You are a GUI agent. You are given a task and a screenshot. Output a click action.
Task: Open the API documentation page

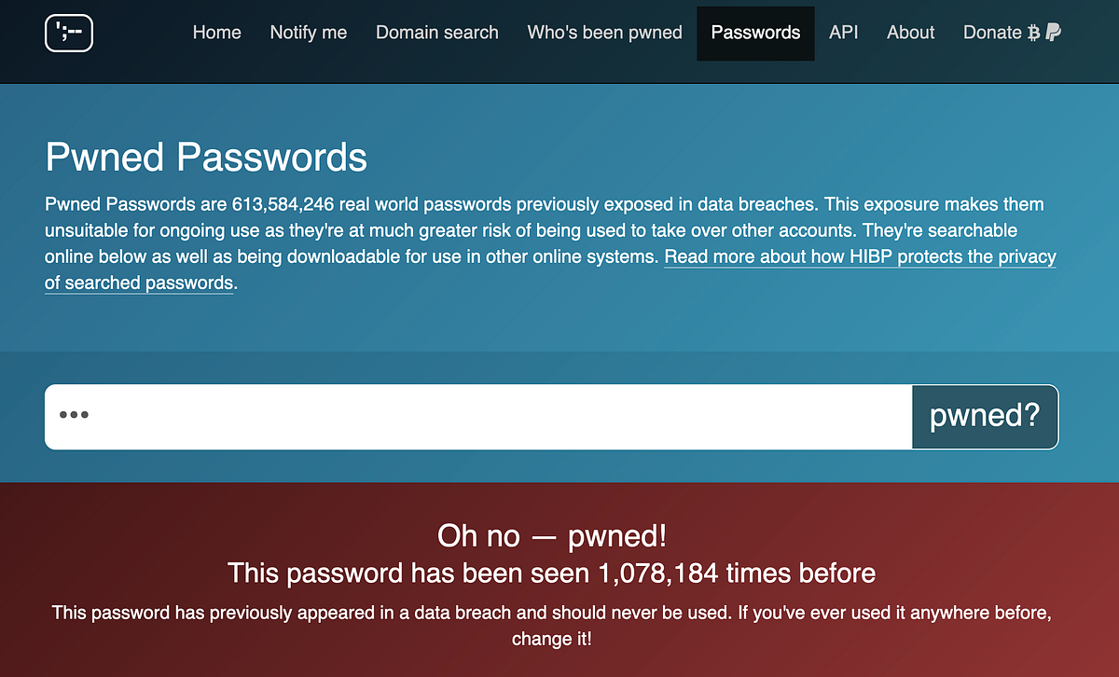(843, 32)
